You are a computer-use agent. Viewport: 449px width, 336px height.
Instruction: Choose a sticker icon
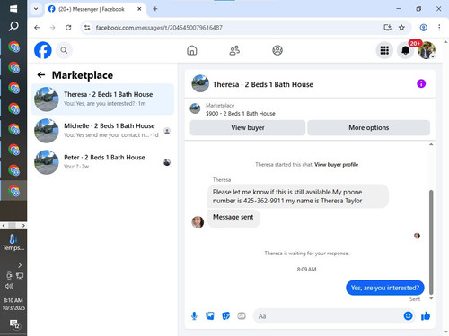pyautogui.click(x=225, y=315)
